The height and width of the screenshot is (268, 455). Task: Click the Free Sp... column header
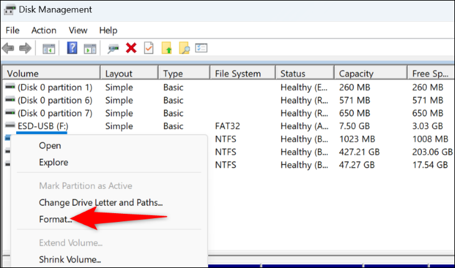[431, 74]
